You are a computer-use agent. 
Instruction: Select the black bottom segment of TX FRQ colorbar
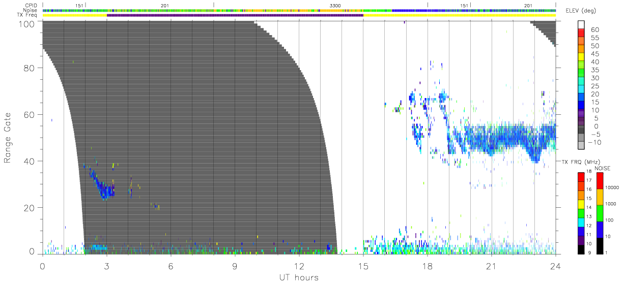(x=581, y=249)
